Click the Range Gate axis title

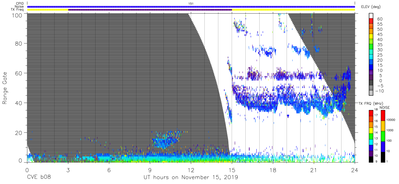(5, 88)
